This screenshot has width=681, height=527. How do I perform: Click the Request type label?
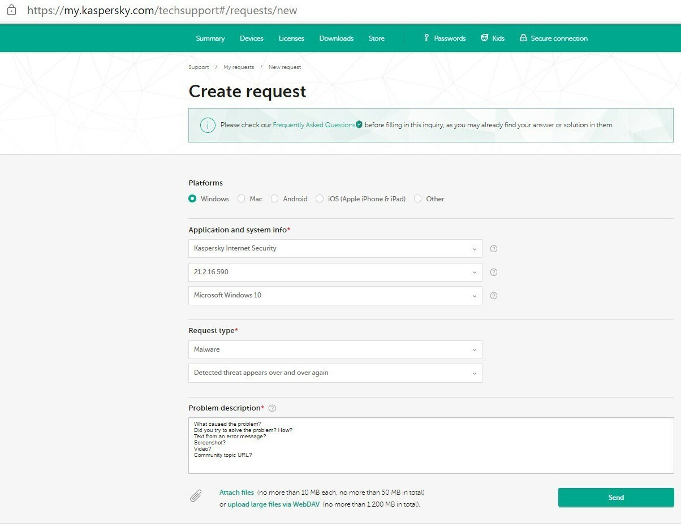click(213, 331)
